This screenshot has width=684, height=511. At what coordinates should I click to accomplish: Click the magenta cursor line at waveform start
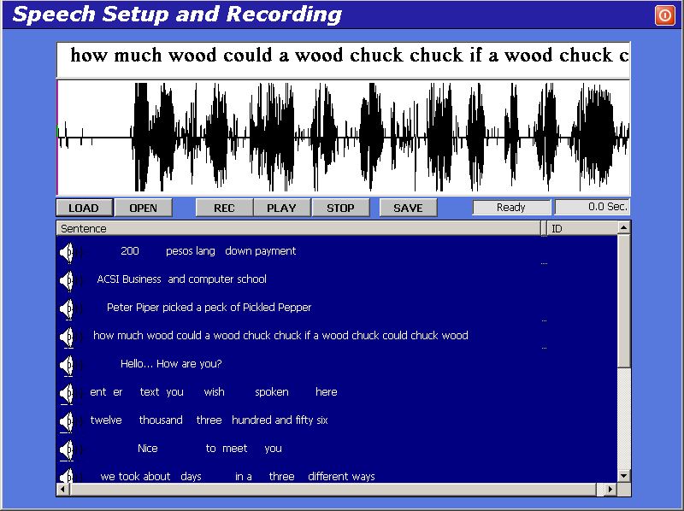(x=57, y=138)
